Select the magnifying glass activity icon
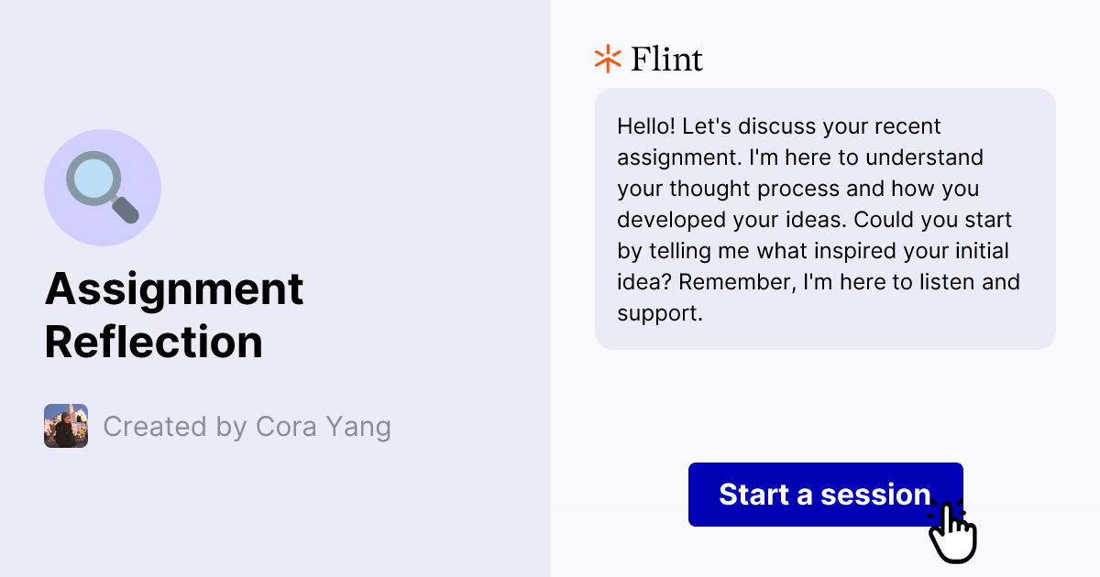Image resolution: width=1100 pixels, height=577 pixels. 101,186
